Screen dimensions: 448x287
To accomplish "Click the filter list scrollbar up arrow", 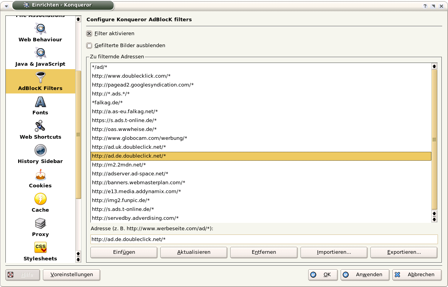I will pyautogui.click(x=434, y=66).
